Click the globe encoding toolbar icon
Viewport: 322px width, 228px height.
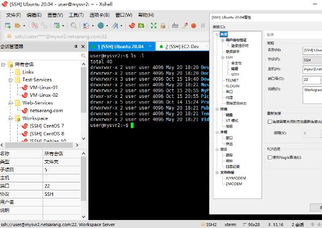(101, 26)
